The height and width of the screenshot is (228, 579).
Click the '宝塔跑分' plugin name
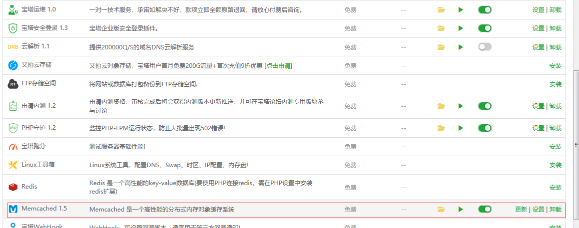click(x=33, y=146)
